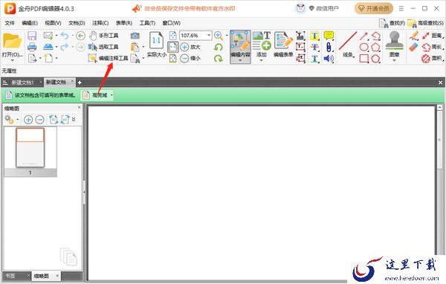Click the Add (添加) content icon
This screenshot has width=446, height=284.
[x=262, y=44]
